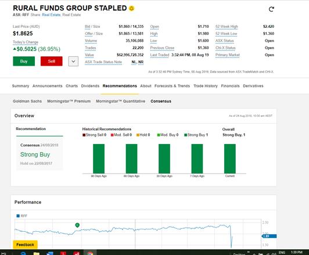
Task: Click the Bid / Size label
Action: click(92, 27)
